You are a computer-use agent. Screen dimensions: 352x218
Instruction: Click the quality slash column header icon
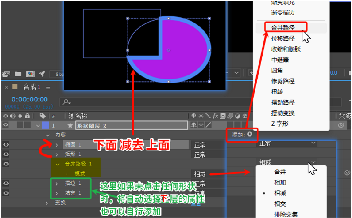tap(208, 116)
